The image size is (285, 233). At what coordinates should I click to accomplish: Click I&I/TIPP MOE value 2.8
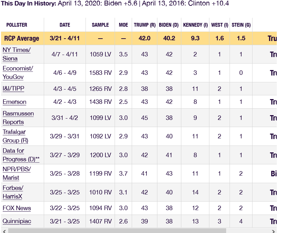coord(124,89)
